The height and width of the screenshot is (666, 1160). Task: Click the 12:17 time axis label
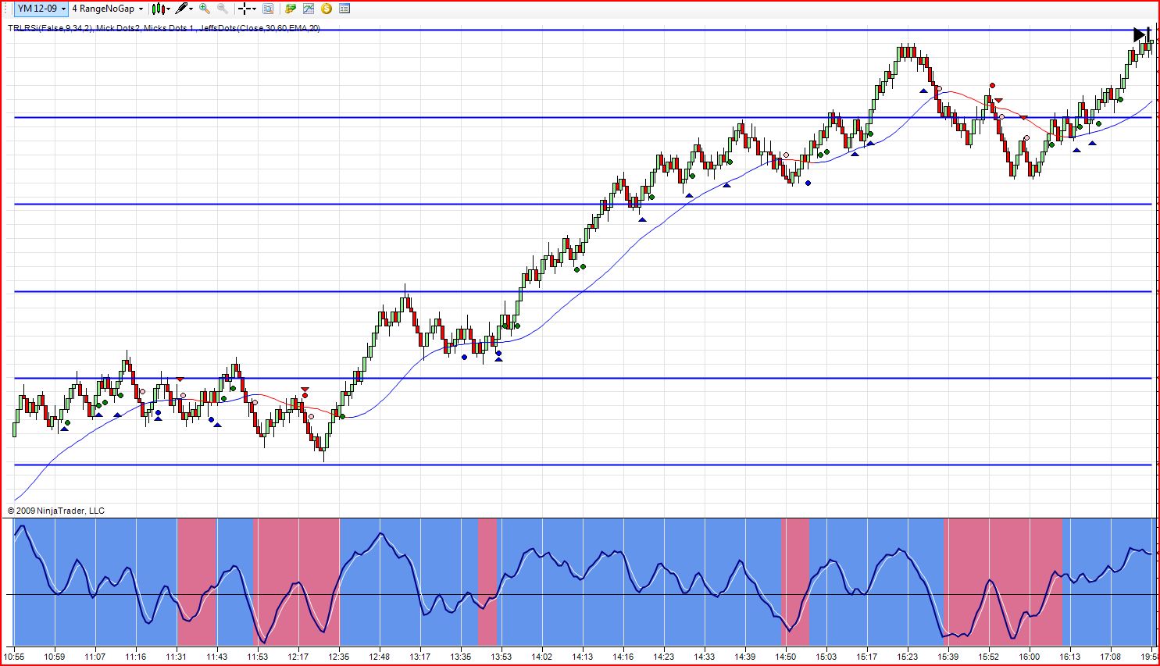[x=298, y=657]
